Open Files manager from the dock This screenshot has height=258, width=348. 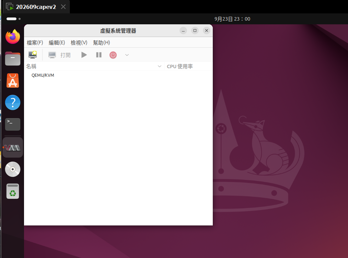click(x=13, y=59)
